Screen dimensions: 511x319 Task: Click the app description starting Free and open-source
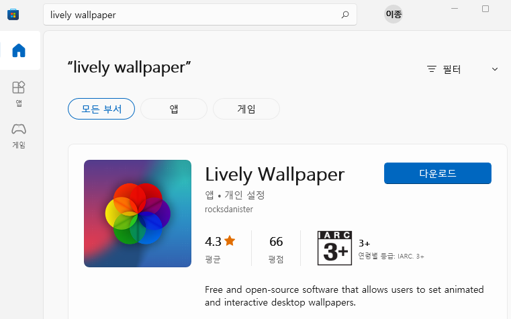point(344,296)
